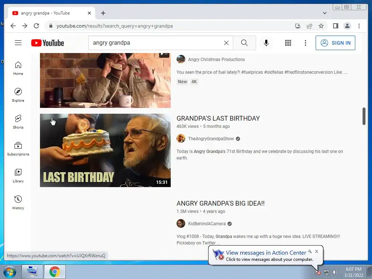The image size is (372, 279).
Task: Open the LAST BIRTHDAY video thumbnail
Action: pos(105,150)
